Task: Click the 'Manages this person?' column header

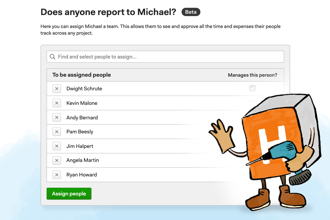Action: click(252, 75)
